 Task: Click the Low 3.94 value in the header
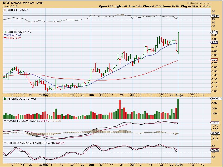coord(135,6)
